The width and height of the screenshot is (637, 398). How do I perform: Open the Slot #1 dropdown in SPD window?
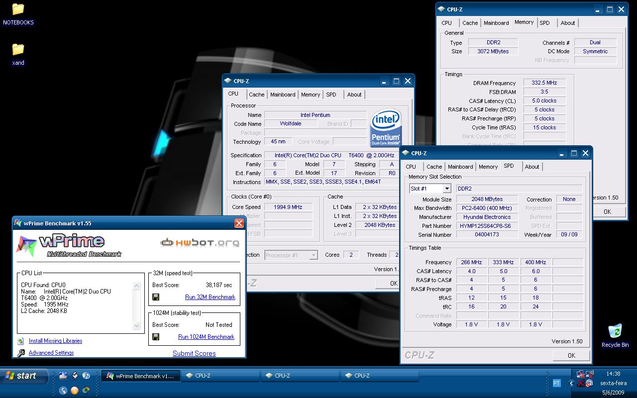pos(446,189)
